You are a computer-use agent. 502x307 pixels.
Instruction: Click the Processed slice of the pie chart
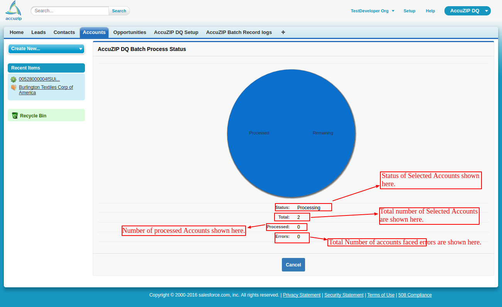[259, 133]
